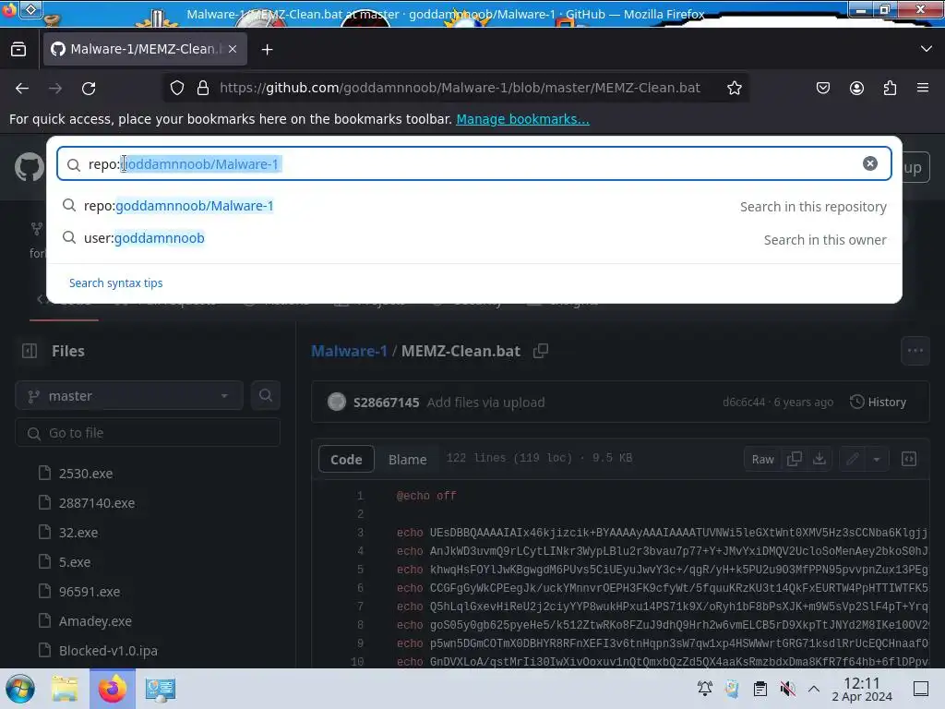The width and height of the screenshot is (945, 709).
Task: Close the Malware-1/MEMZ-Clean tab
Action: (x=233, y=50)
